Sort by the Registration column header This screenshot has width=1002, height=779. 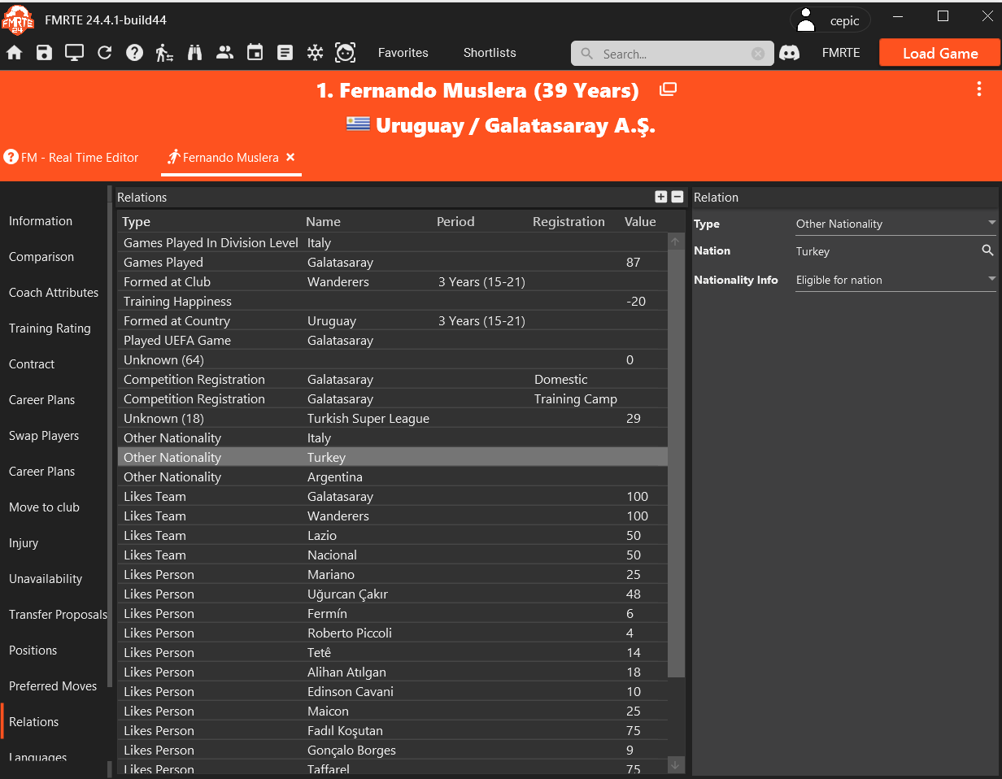pos(569,222)
